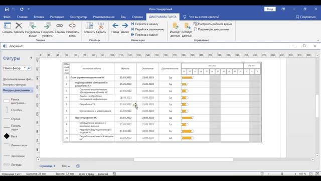Viewport: 321px width, 181px height.
Task: Click the Создать task icon
Action: 7,26
